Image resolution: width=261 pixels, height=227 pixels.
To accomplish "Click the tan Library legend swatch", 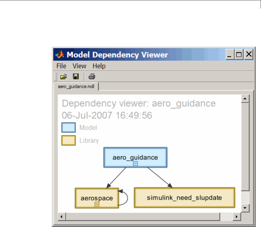I will point(69,140).
